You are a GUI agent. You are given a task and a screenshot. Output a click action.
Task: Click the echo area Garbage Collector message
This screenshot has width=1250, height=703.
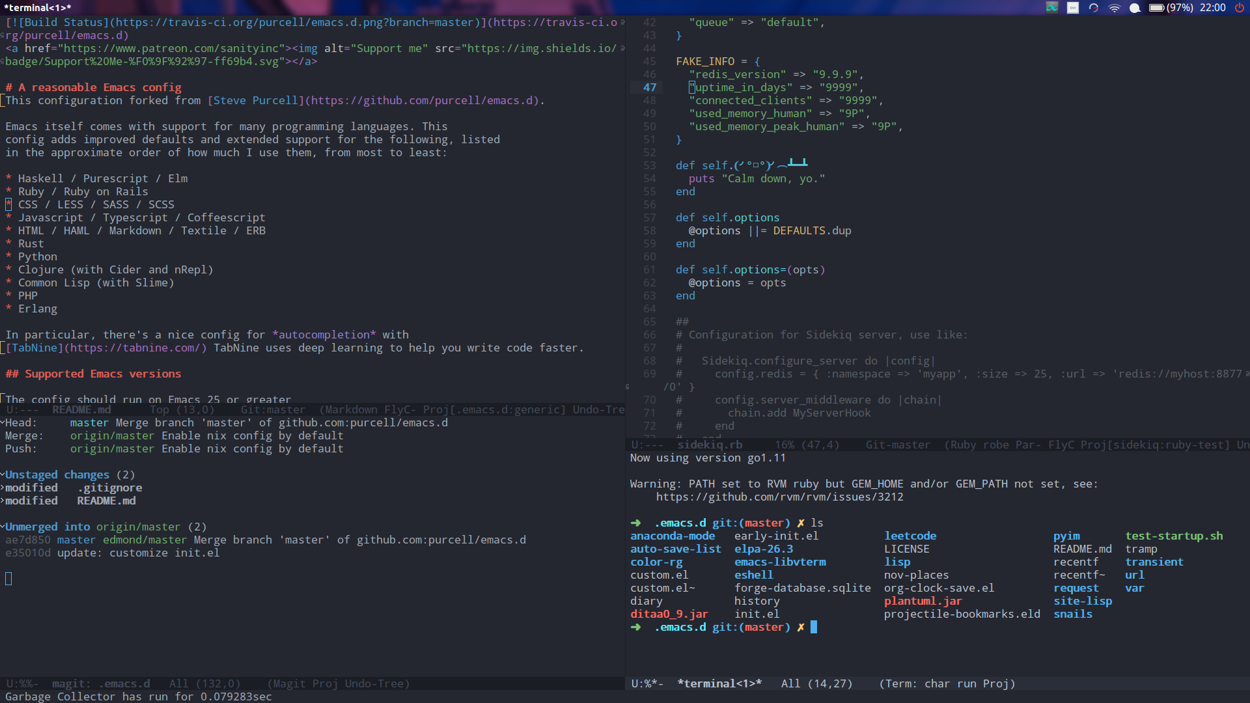point(139,696)
